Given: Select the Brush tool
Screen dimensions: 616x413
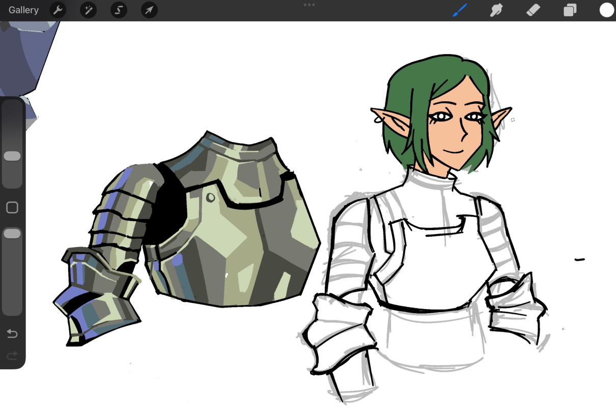Looking at the screenshot, I should click(x=460, y=10).
